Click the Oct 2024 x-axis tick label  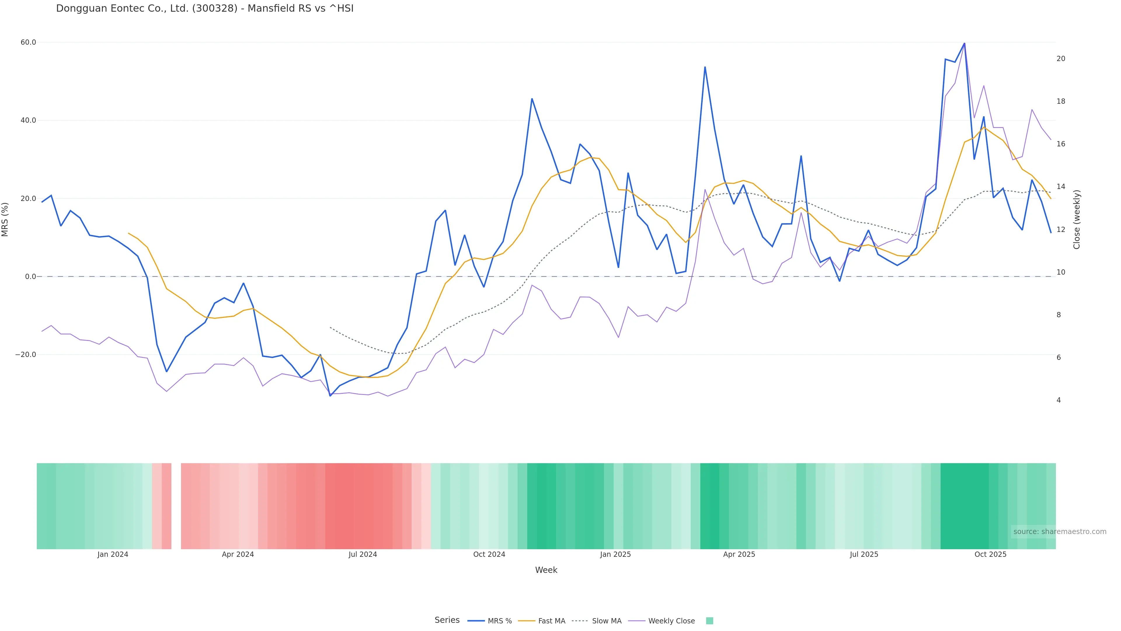click(x=489, y=554)
